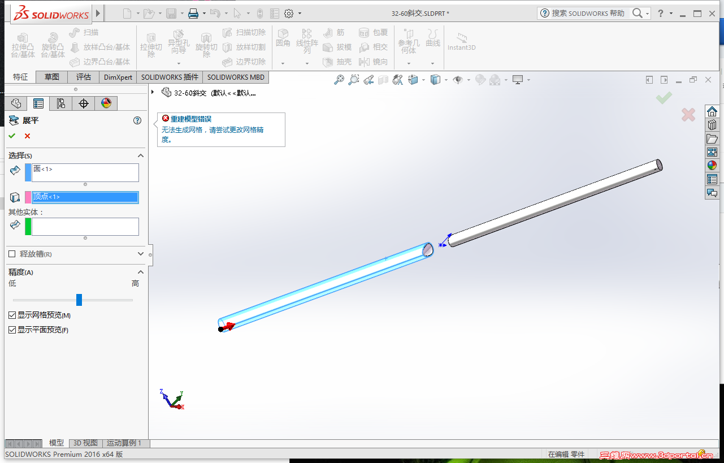Switch to the 特征 ribbon tab
Image resolution: width=724 pixels, height=463 pixels.
[x=20, y=77]
